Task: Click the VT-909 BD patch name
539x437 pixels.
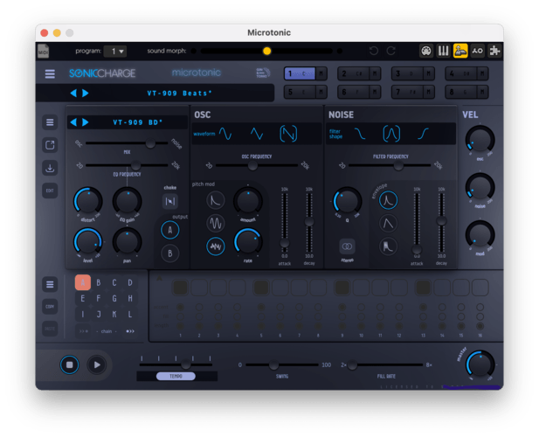Action: coord(137,122)
